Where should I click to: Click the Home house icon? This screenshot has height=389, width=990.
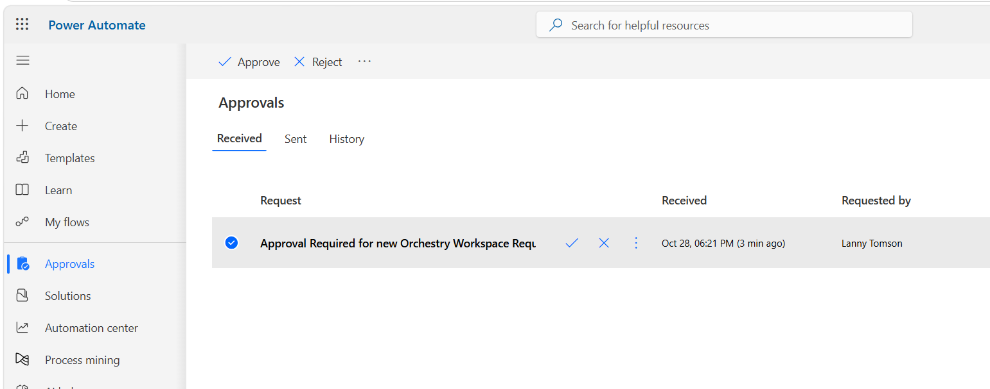(22, 94)
